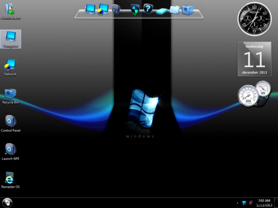Click the disk check icon on the dock

pyautogui.click(x=134, y=9)
